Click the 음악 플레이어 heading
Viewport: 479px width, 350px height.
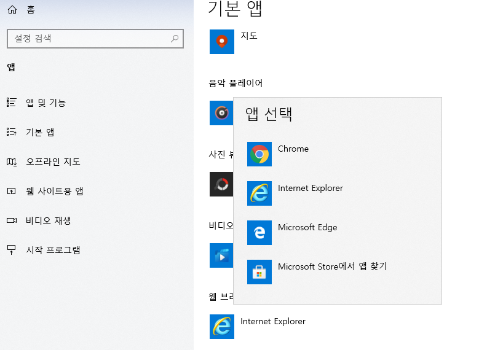pos(236,83)
